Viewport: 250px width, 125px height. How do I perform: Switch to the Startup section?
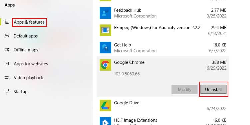pos(20,92)
